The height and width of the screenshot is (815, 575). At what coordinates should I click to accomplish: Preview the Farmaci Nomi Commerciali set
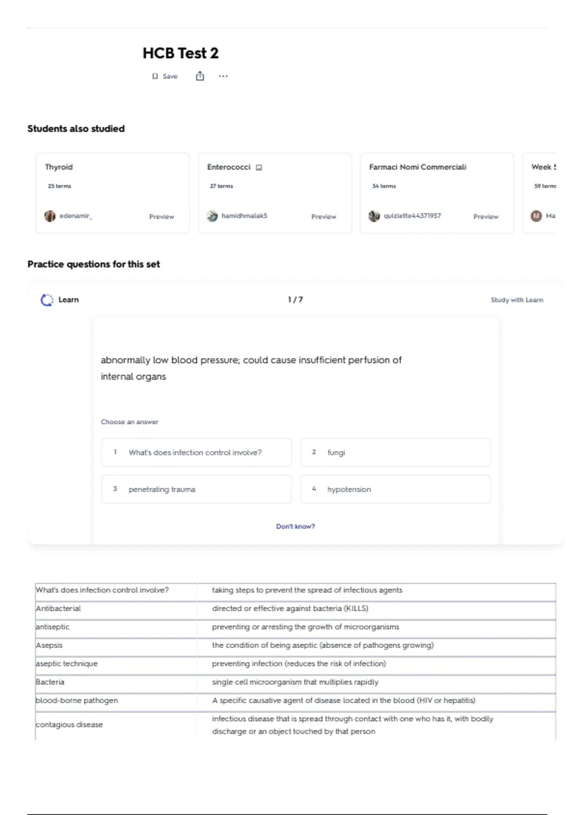coord(486,217)
